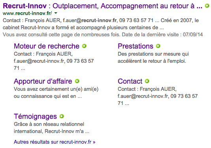Click the Prestations description about retour à l'emploi

pos(153,58)
